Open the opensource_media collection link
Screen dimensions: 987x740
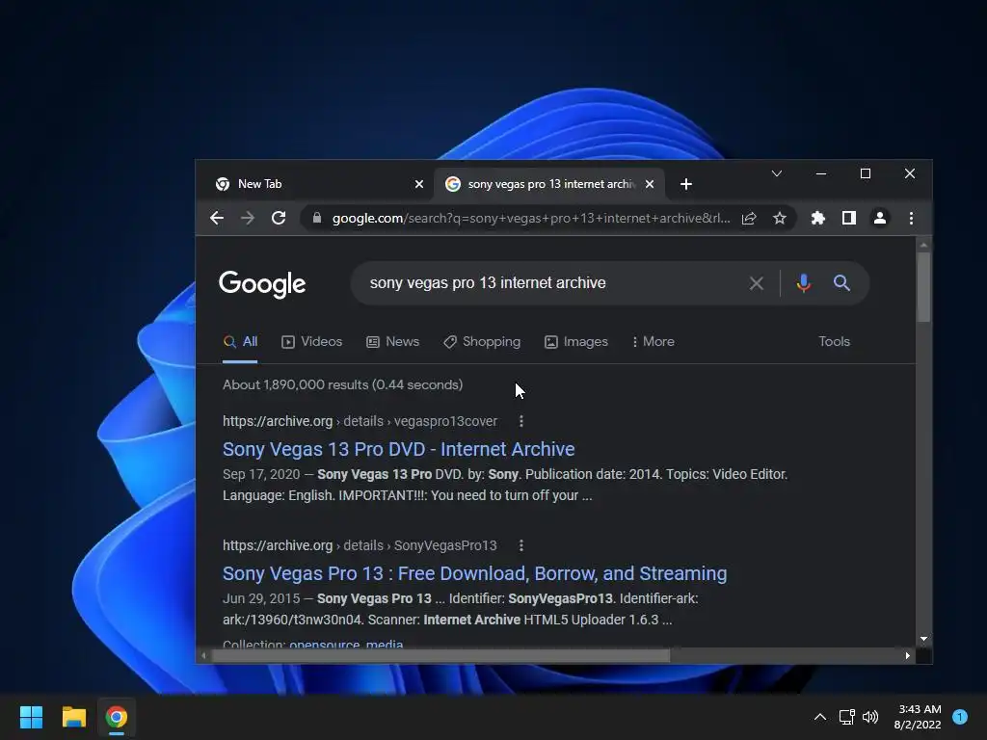(x=346, y=645)
